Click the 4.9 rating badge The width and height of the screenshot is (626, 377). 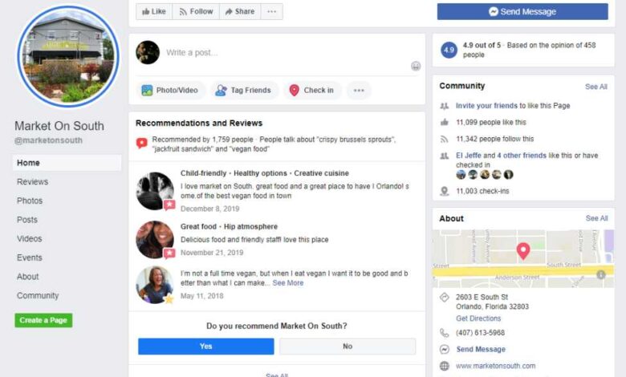tap(449, 51)
